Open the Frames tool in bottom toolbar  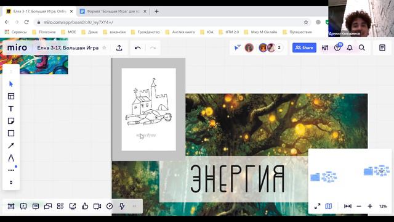click(11, 206)
